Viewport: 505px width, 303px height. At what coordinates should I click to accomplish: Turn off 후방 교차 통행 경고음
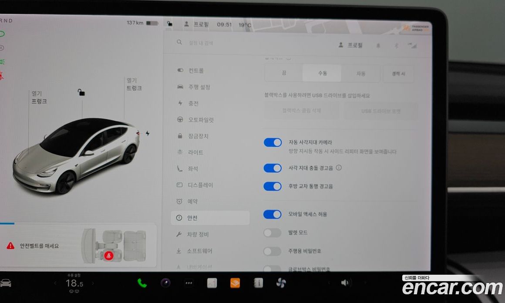coord(273,186)
